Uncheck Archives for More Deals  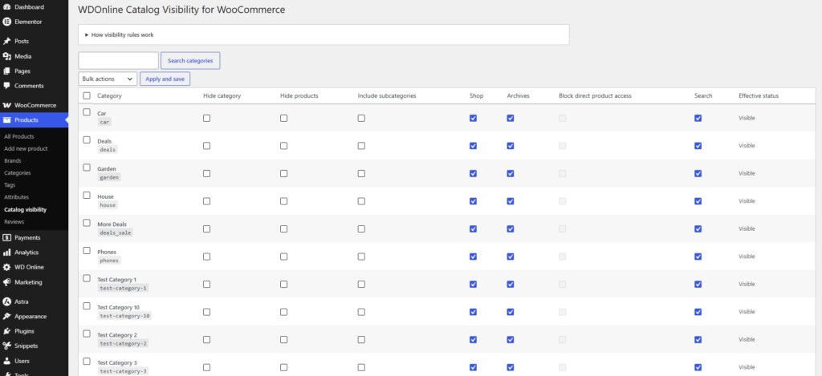click(x=511, y=228)
